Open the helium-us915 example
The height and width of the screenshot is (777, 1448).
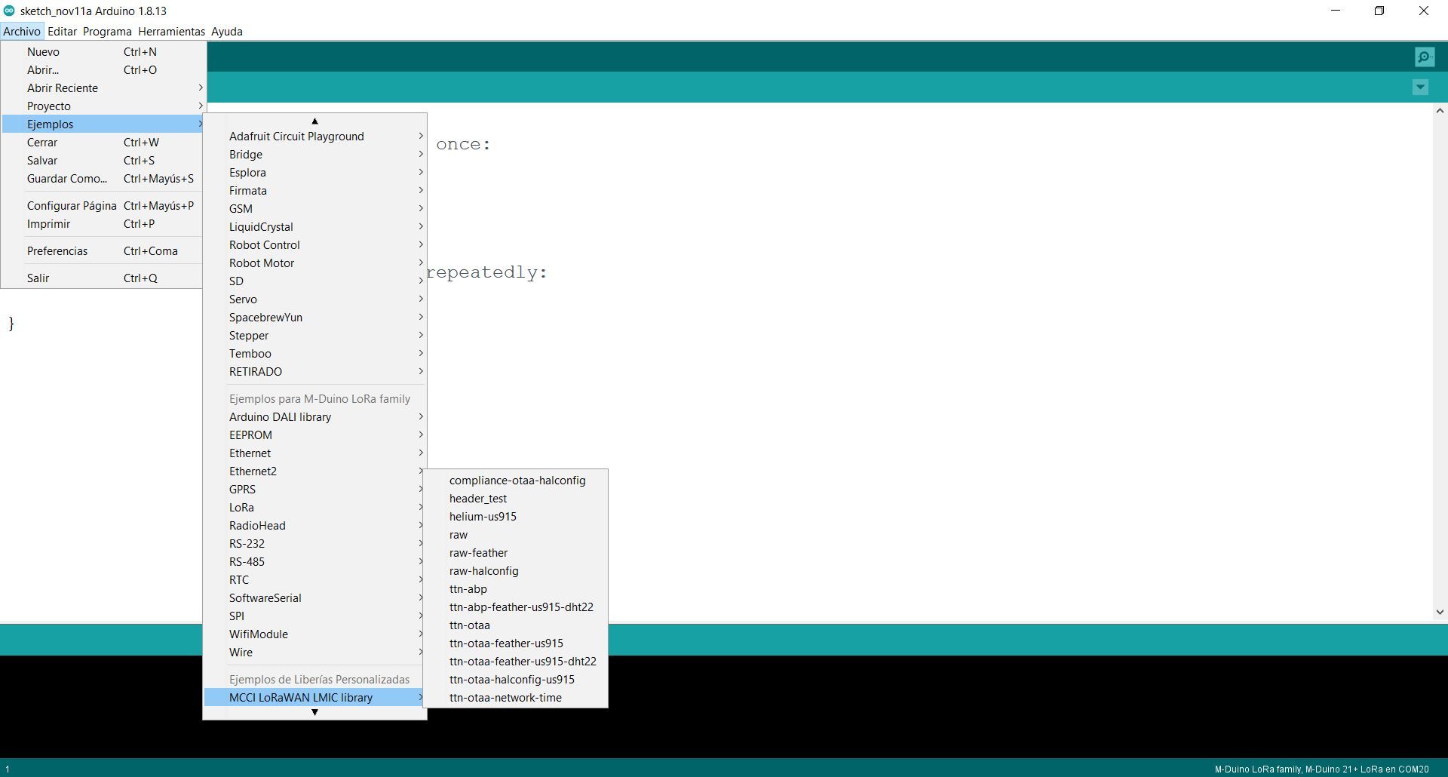(483, 517)
